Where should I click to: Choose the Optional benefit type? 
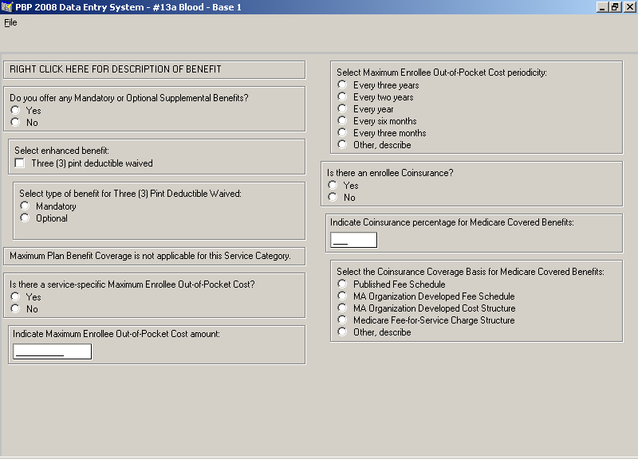(x=26, y=218)
